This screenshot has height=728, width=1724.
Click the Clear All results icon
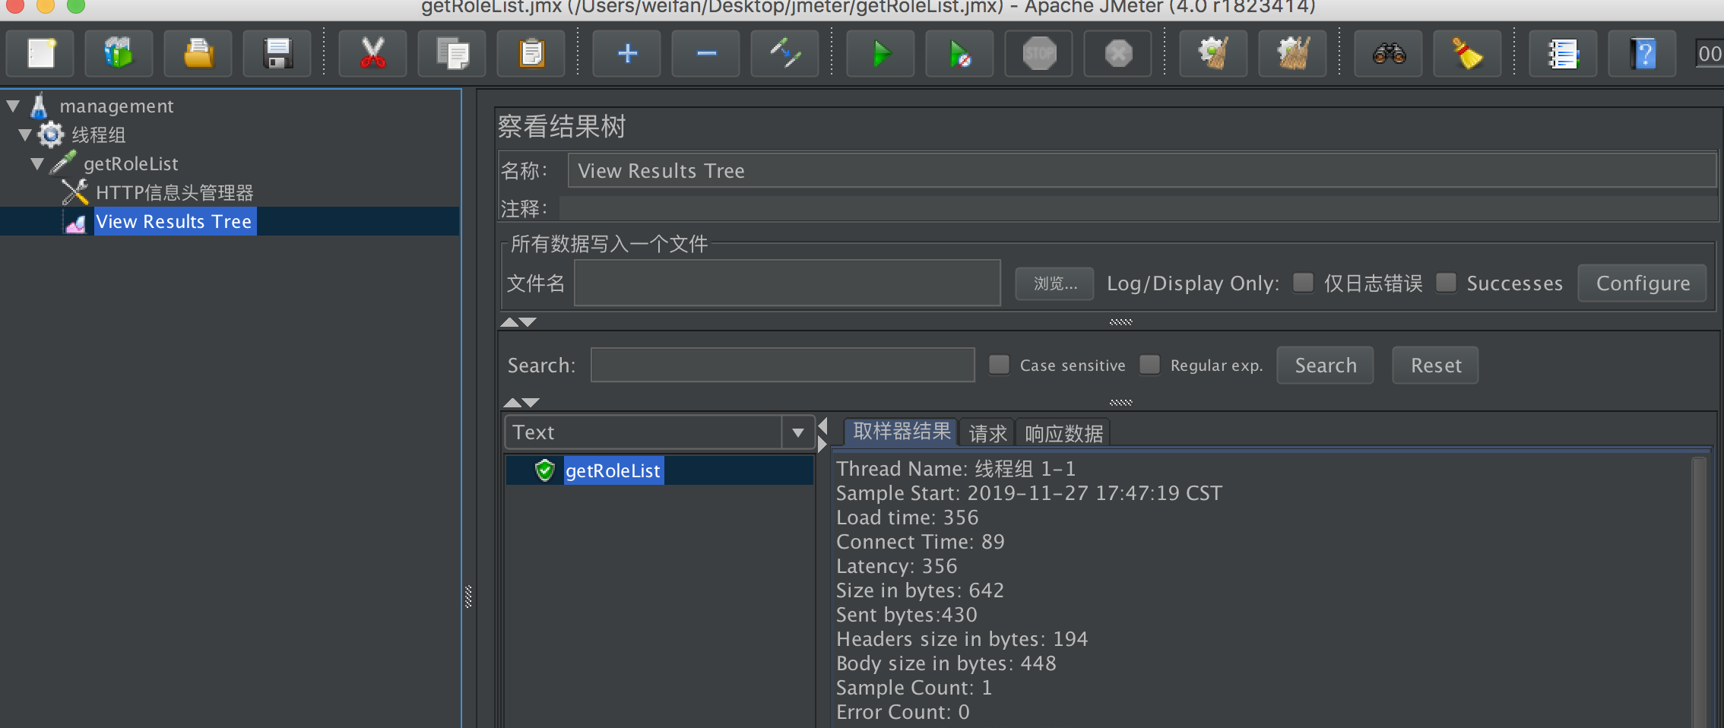[1292, 54]
